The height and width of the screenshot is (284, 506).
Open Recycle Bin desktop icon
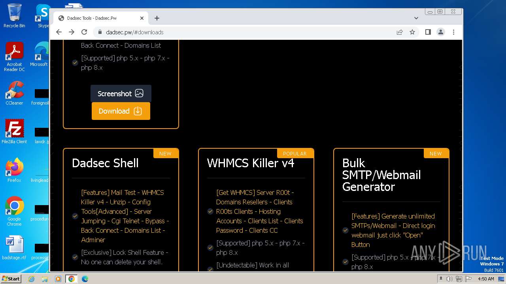[14, 16]
